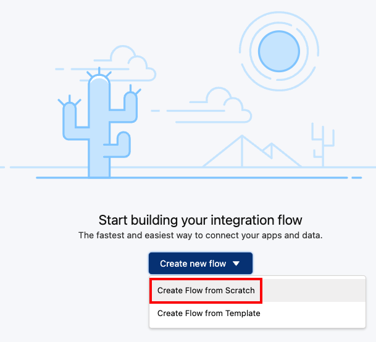Click the word "Template" in dropdown menu
The height and width of the screenshot is (342, 376).
(x=241, y=314)
